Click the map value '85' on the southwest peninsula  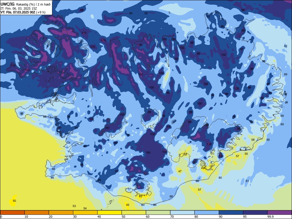(52, 178)
